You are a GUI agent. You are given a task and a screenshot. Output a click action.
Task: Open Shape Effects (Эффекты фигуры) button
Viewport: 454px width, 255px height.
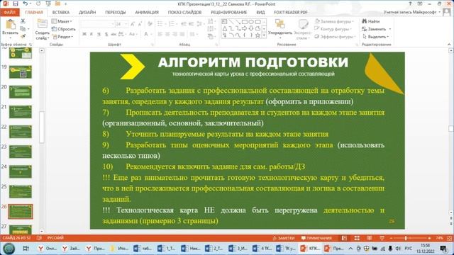334,37
